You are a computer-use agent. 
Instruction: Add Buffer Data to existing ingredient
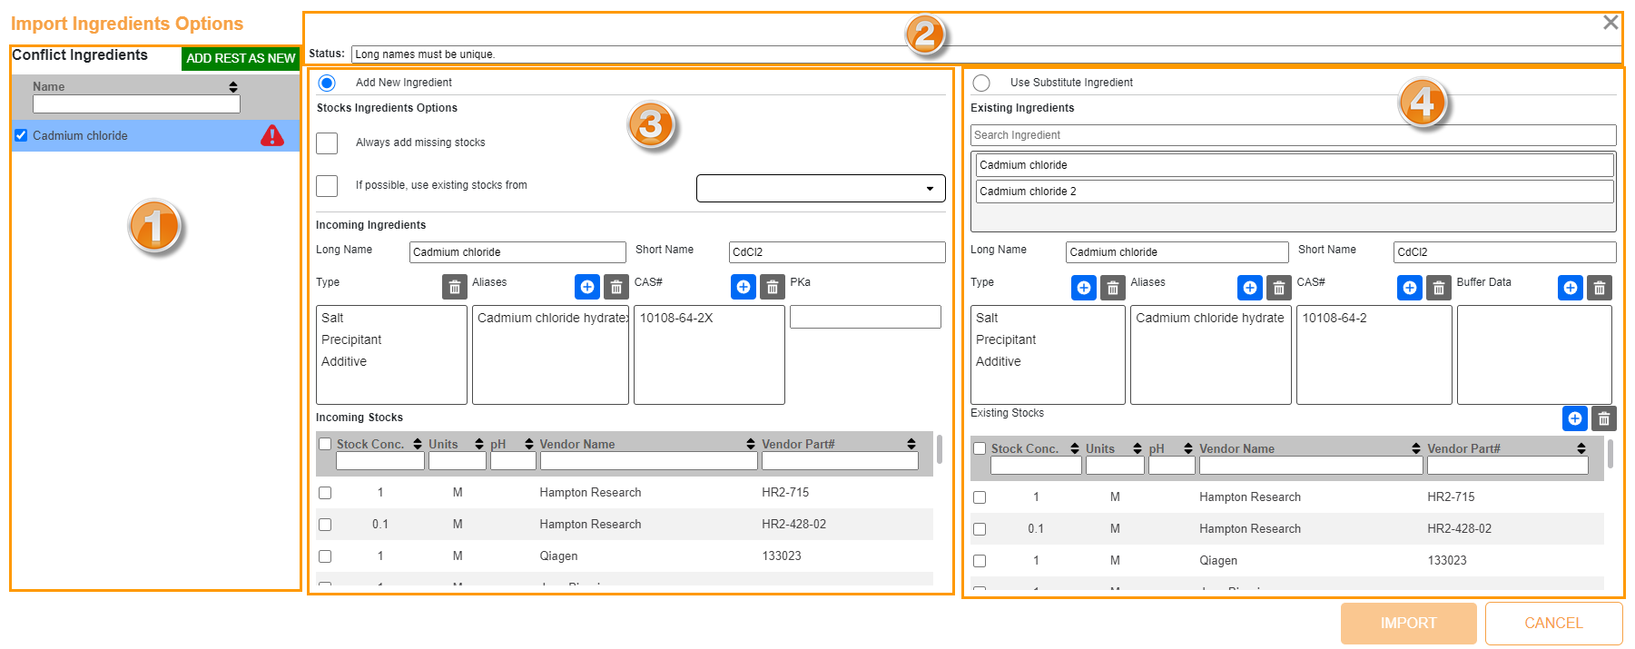pos(1571,288)
